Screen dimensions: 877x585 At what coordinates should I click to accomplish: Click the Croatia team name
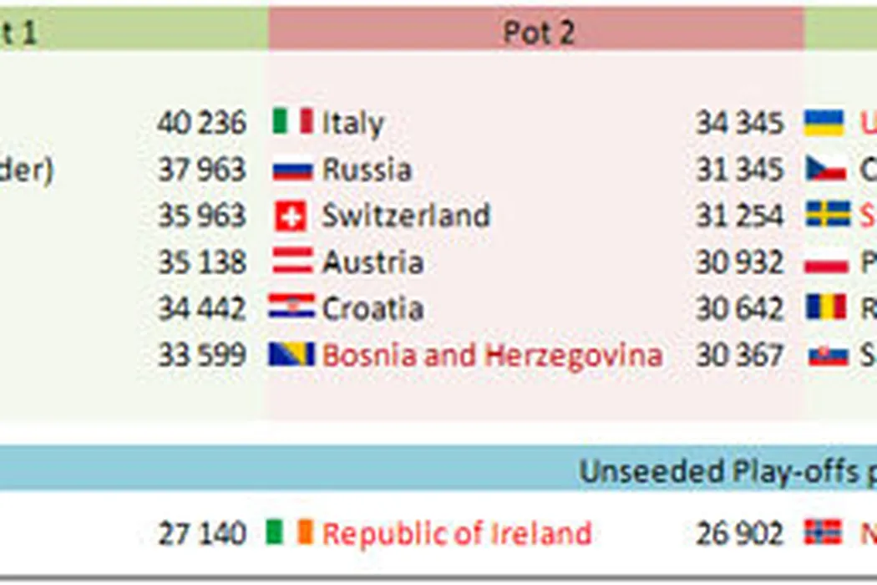pyautogui.click(x=373, y=308)
